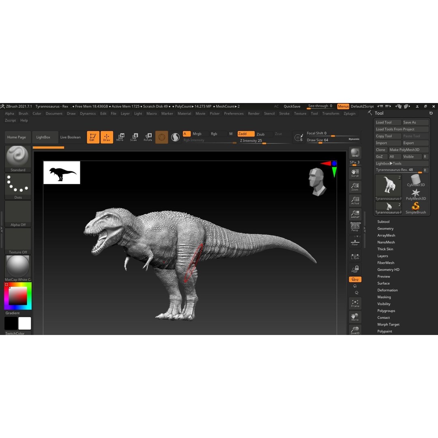The width and height of the screenshot is (438, 438).
Task: Activate the Scale gizmo icon
Action: 134,137
